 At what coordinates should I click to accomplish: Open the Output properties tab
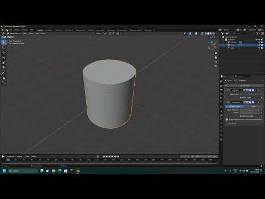point(221,90)
